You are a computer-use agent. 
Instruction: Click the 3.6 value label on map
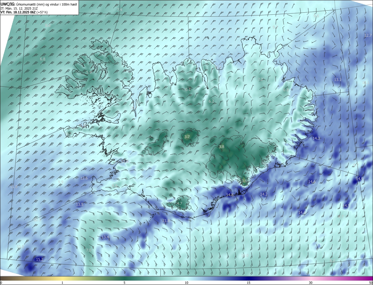244,181
